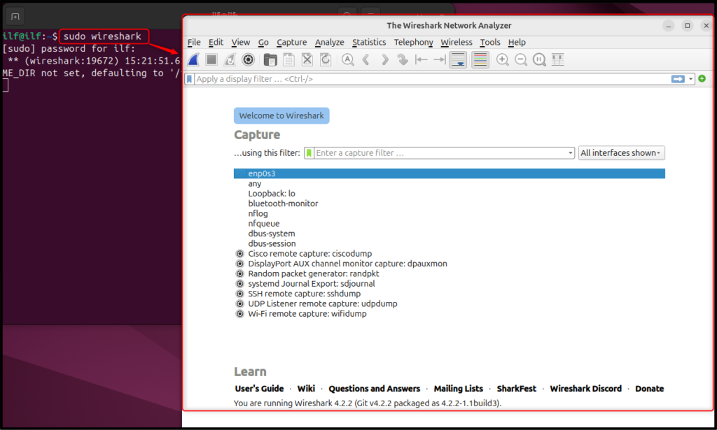Screen dimensions: 717x430
Task: Open Capture options with the gear icon
Action: (248, 59)
